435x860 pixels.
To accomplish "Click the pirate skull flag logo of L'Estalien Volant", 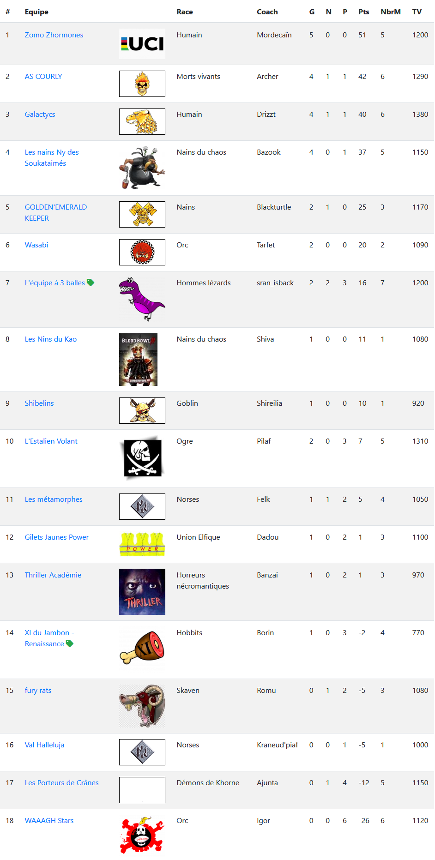I will [142, 458].
